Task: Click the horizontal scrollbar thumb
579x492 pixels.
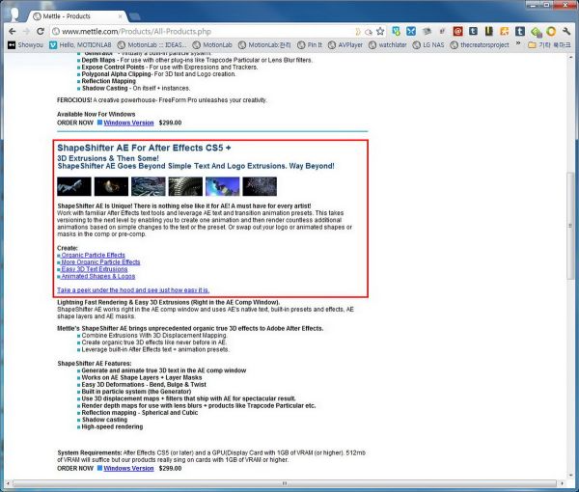Action: (284, 483)
